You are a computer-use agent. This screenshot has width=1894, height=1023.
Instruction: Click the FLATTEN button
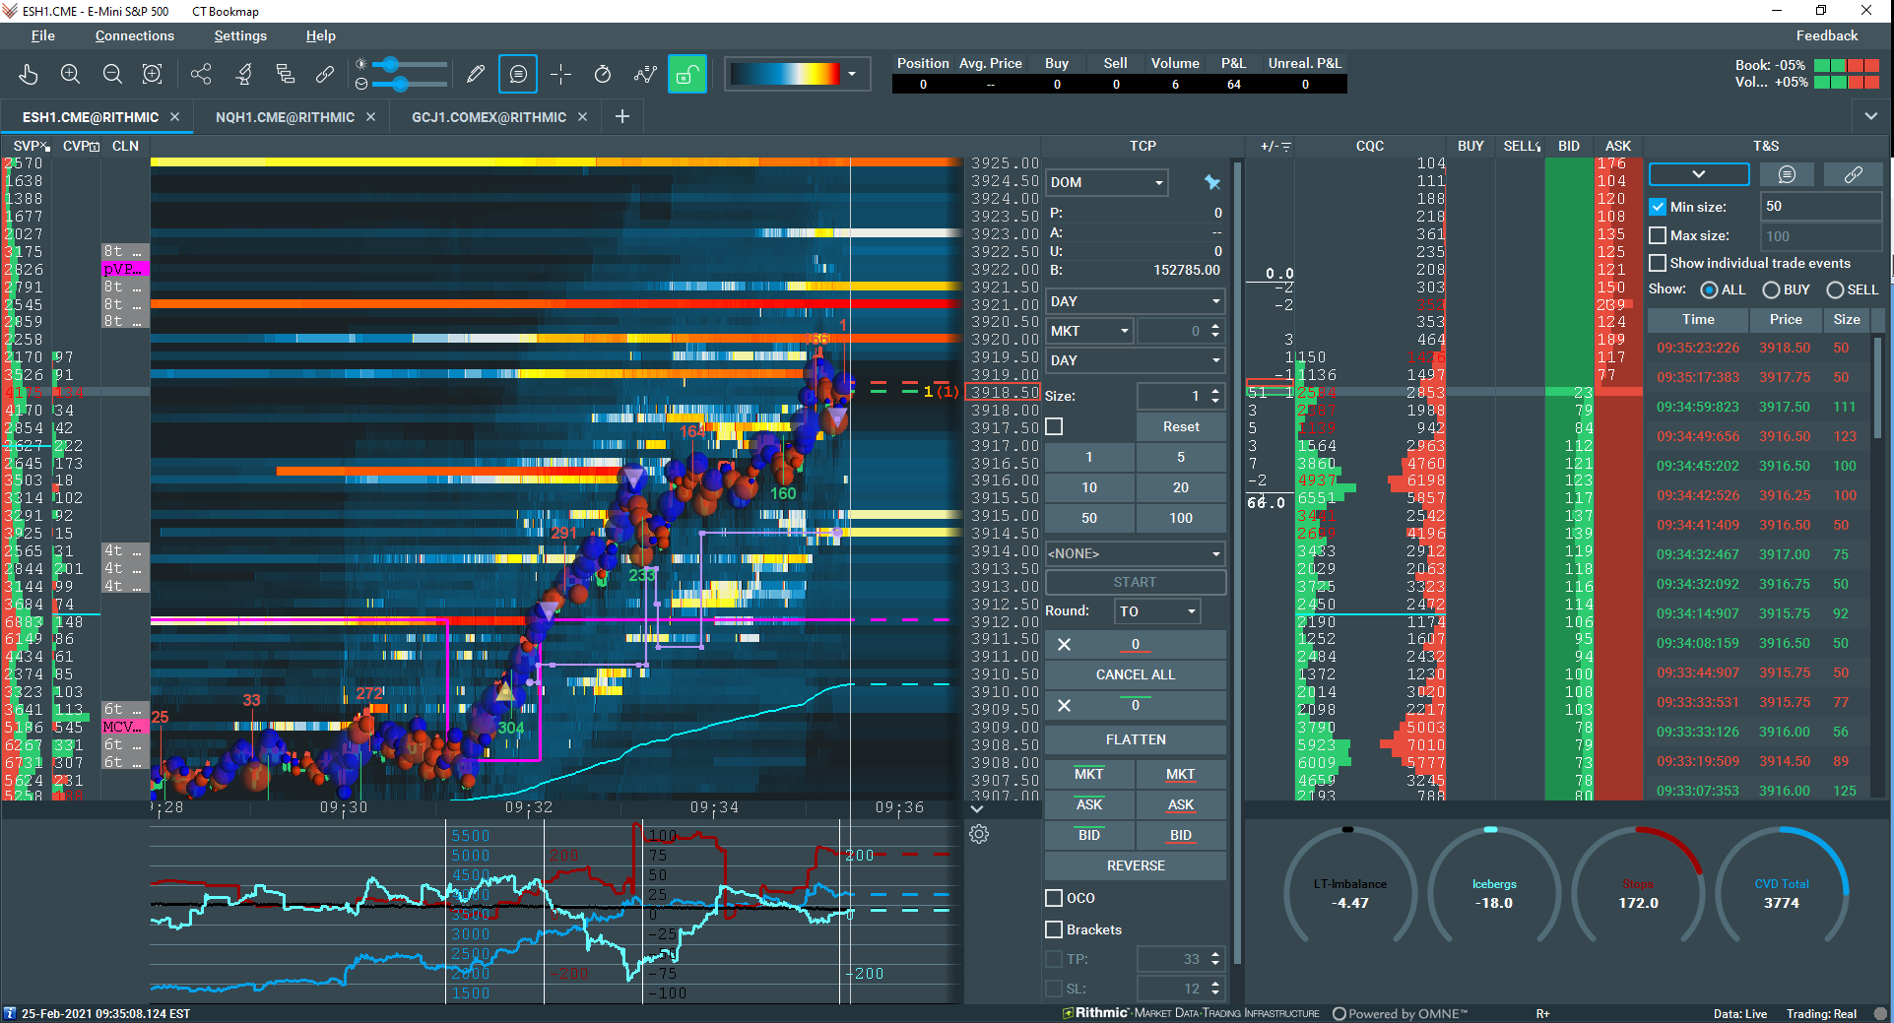click(1136, 739)
